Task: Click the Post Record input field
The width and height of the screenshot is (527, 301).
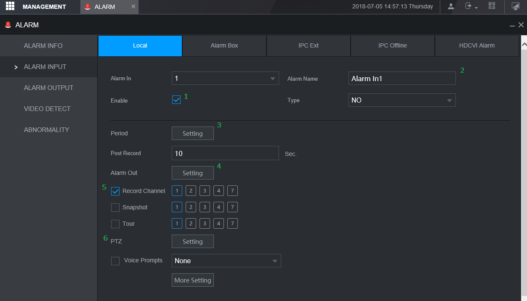Action: 225,153
